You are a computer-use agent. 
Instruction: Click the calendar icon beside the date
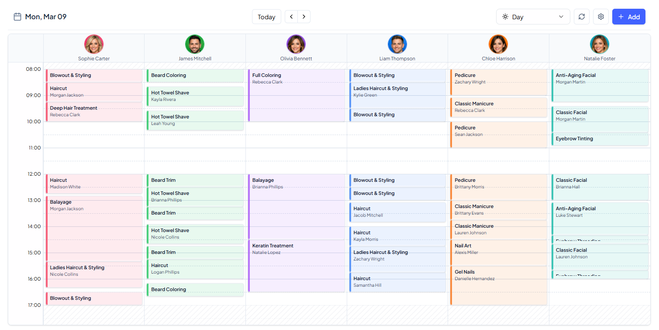click(17, 16)
